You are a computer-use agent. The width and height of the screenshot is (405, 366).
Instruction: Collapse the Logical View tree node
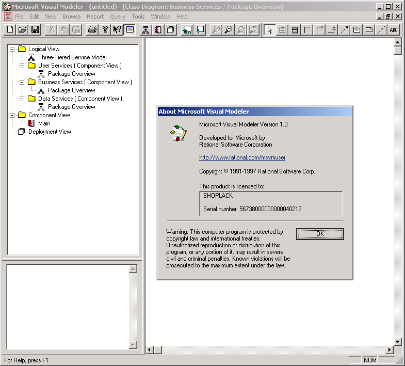click(x=12, y=49)
